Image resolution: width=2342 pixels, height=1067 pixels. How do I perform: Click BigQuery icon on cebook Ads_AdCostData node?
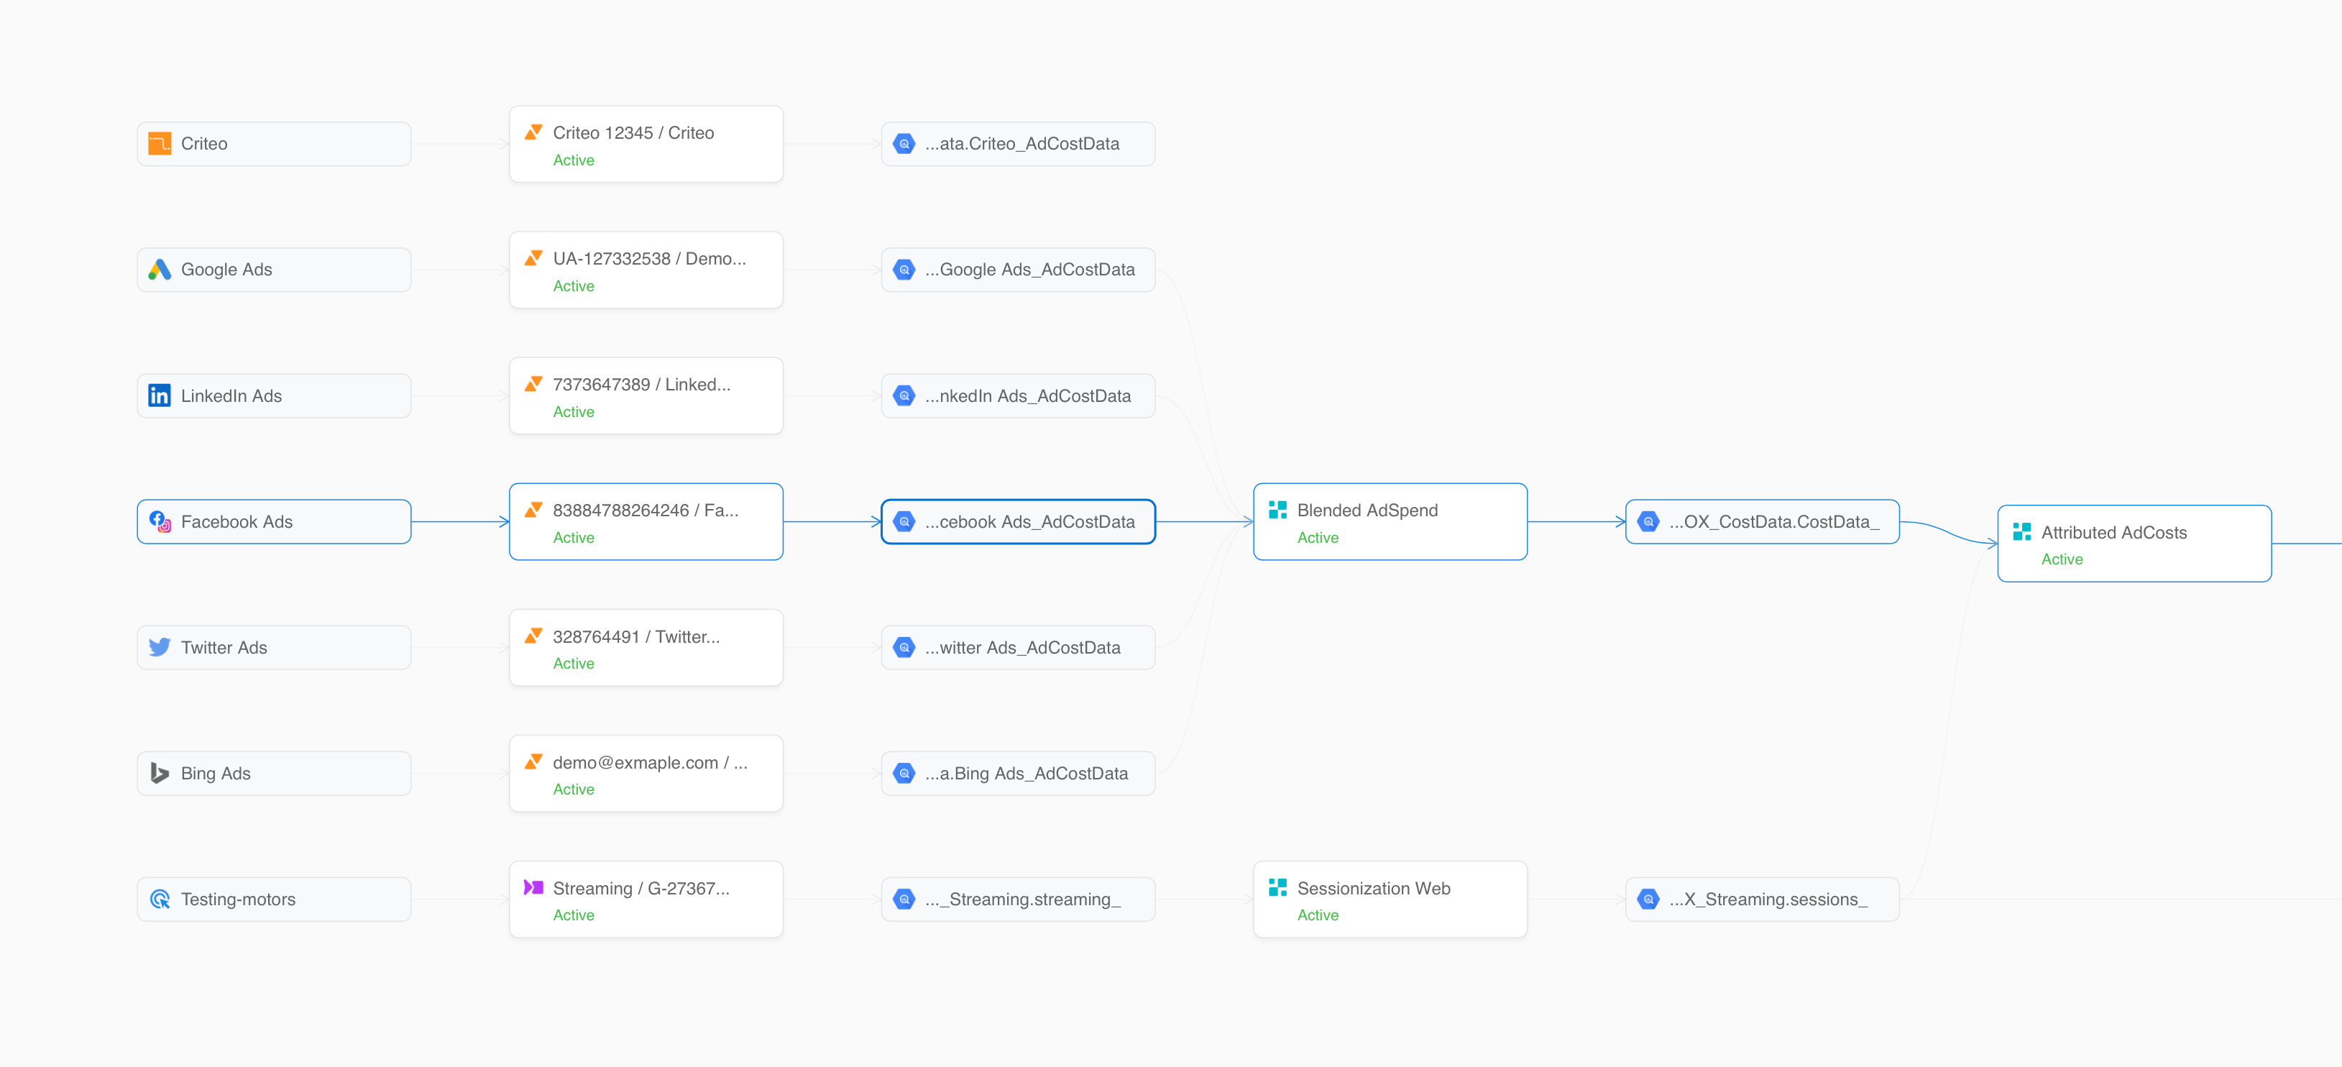pyautogui.click(x=904, y=521)
